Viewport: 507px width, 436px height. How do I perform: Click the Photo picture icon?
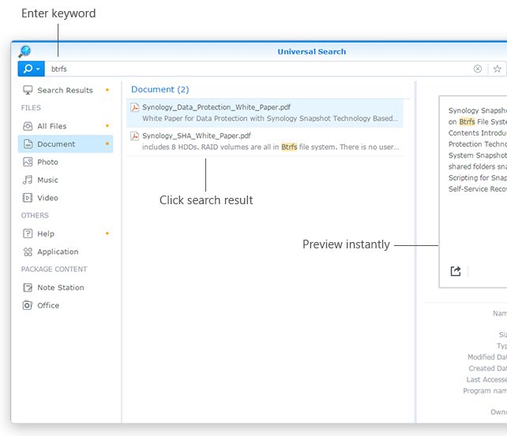28,162
